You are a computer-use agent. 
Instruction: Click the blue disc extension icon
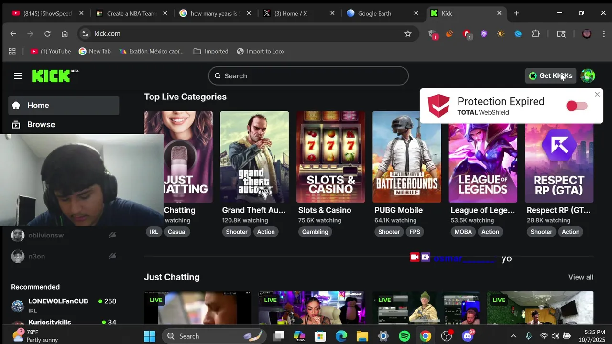(x=518, y=33)
